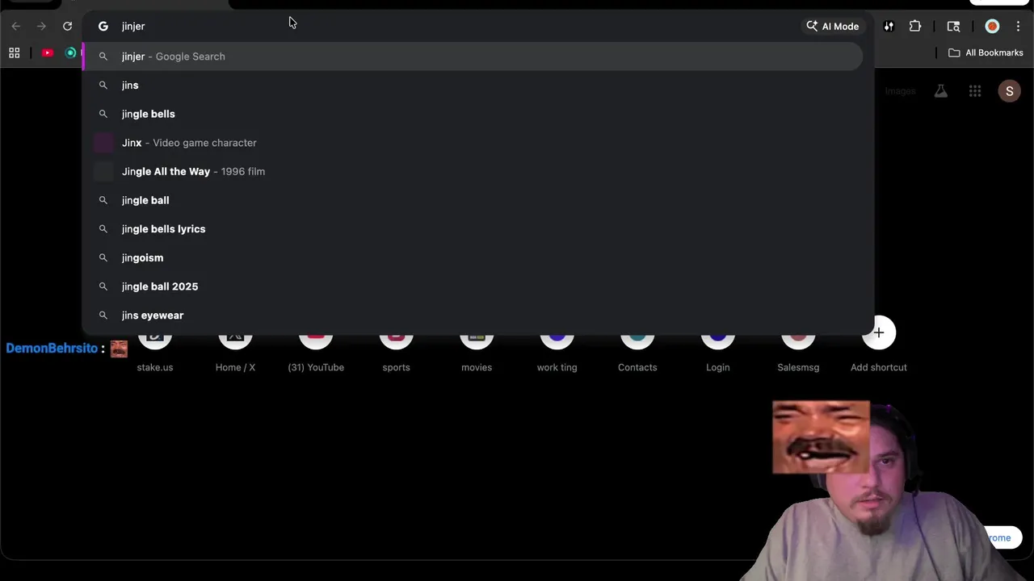Choose the 'jingoism' suggestion

[x=473, y=257]
